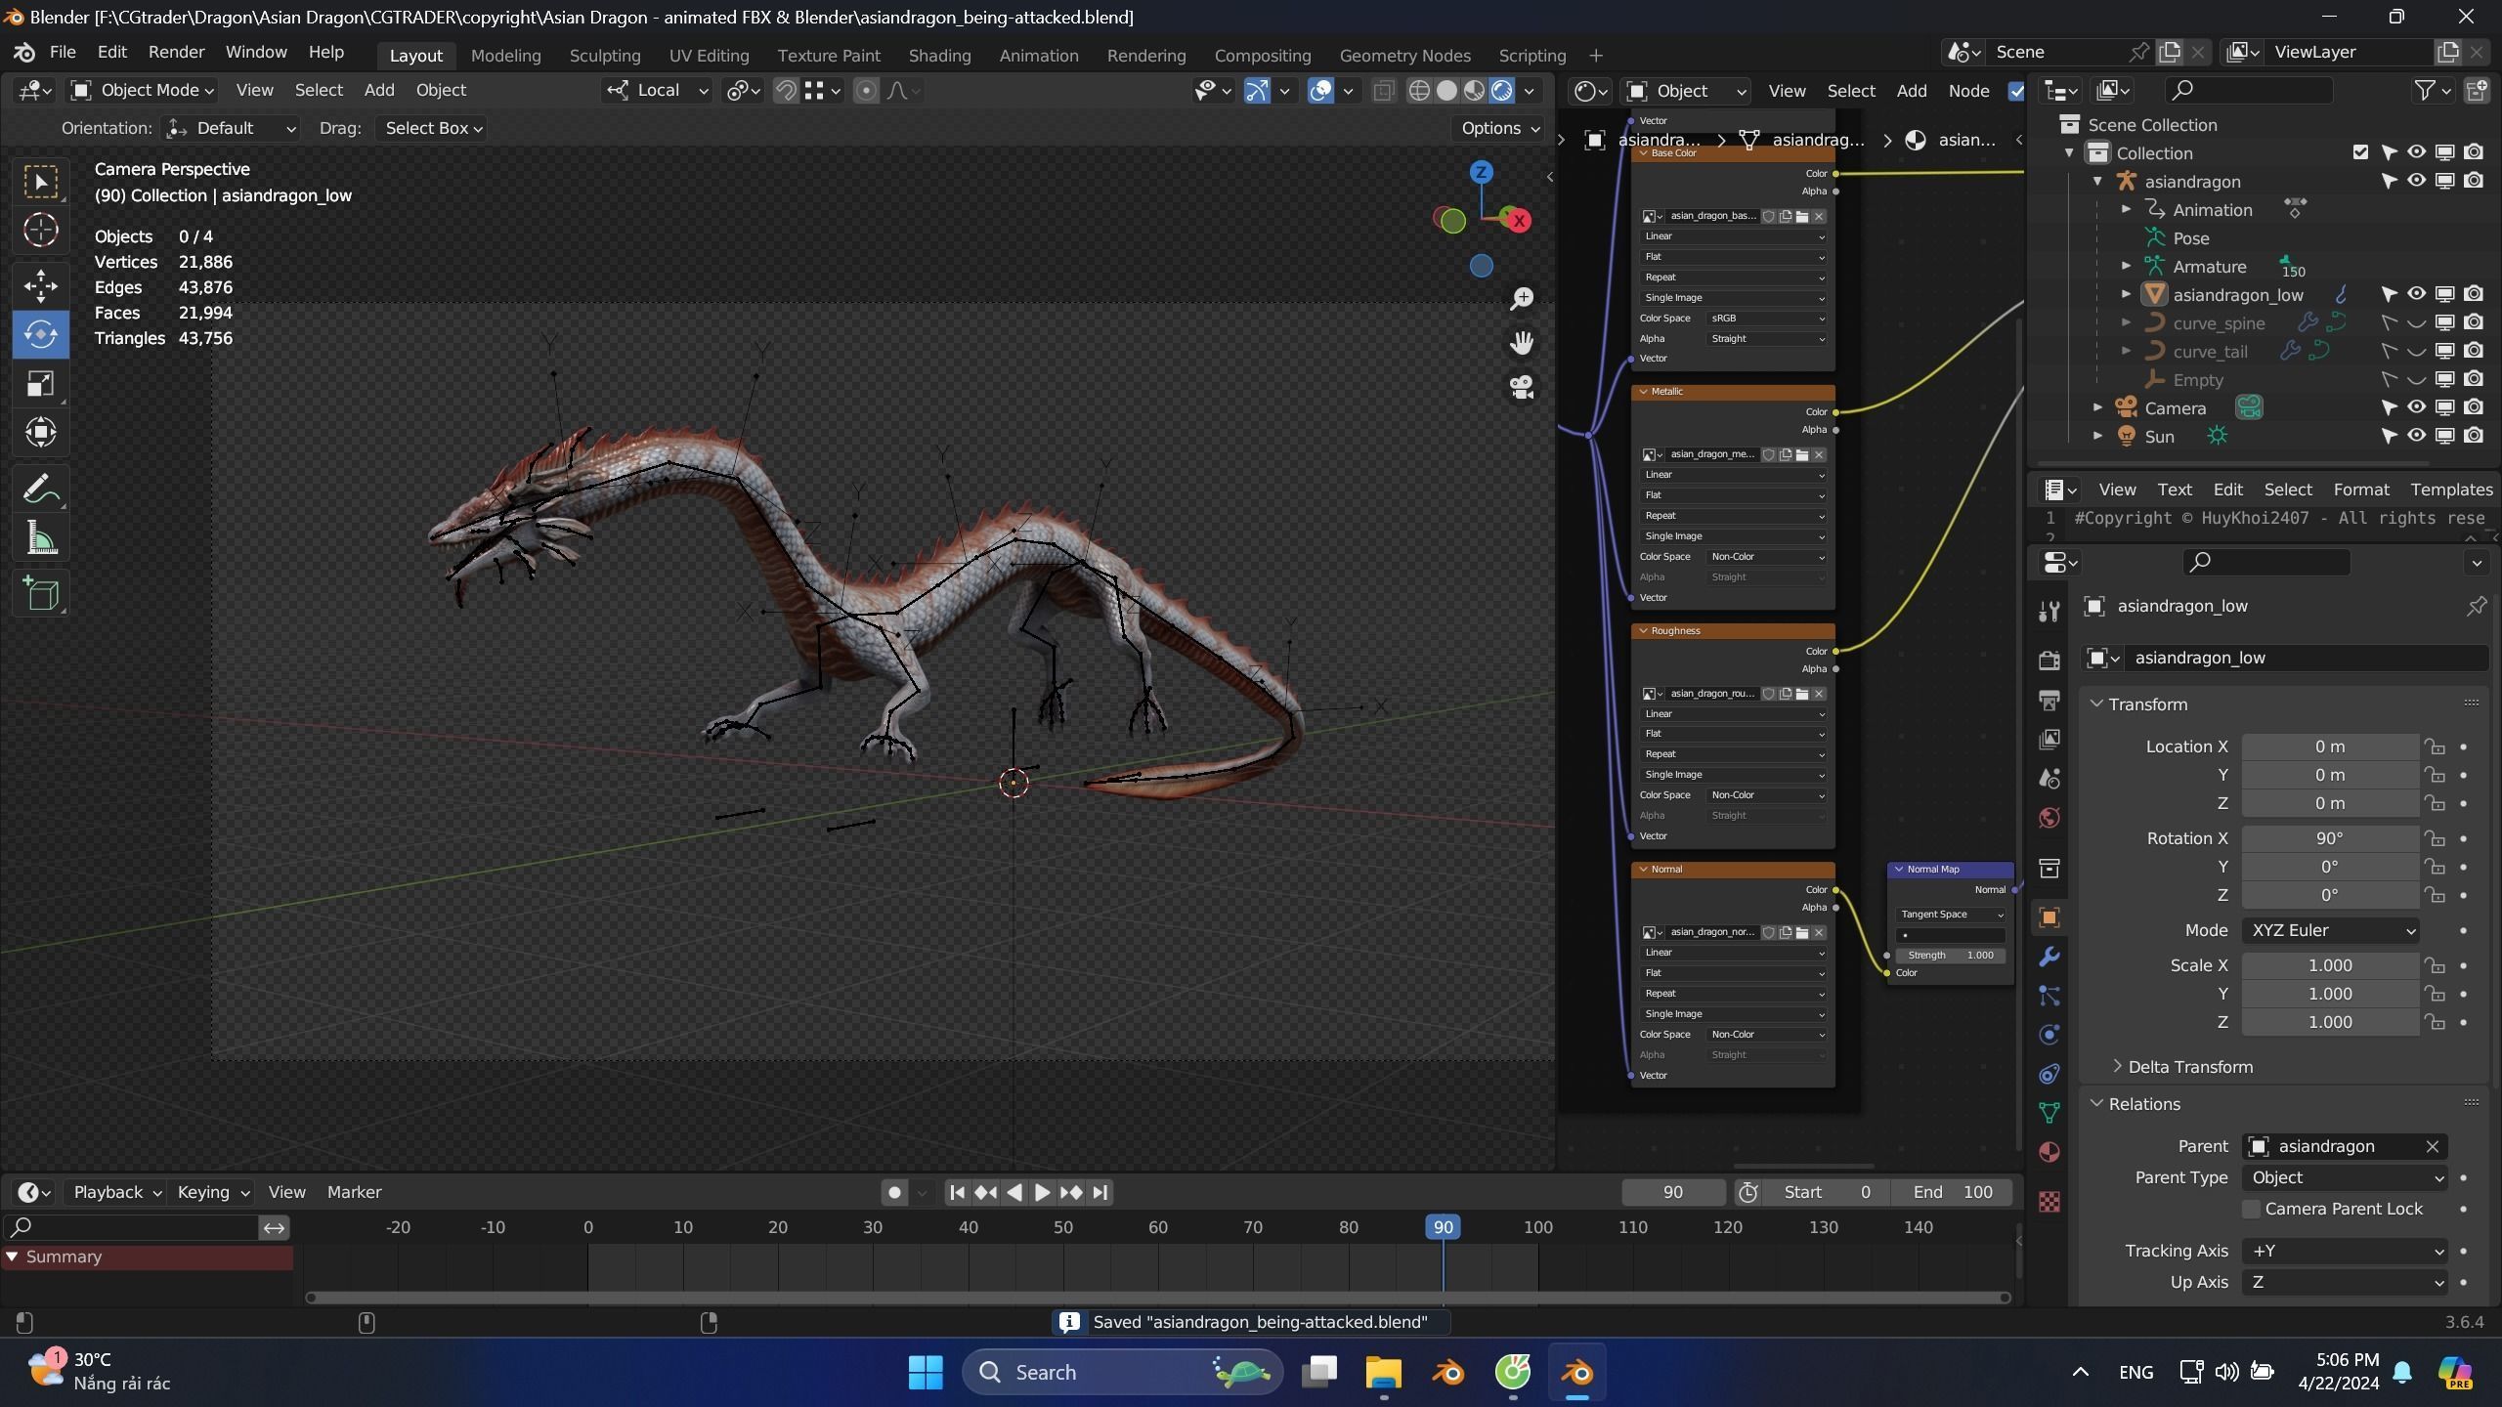Click the outliner search field

pos(2249,91)
